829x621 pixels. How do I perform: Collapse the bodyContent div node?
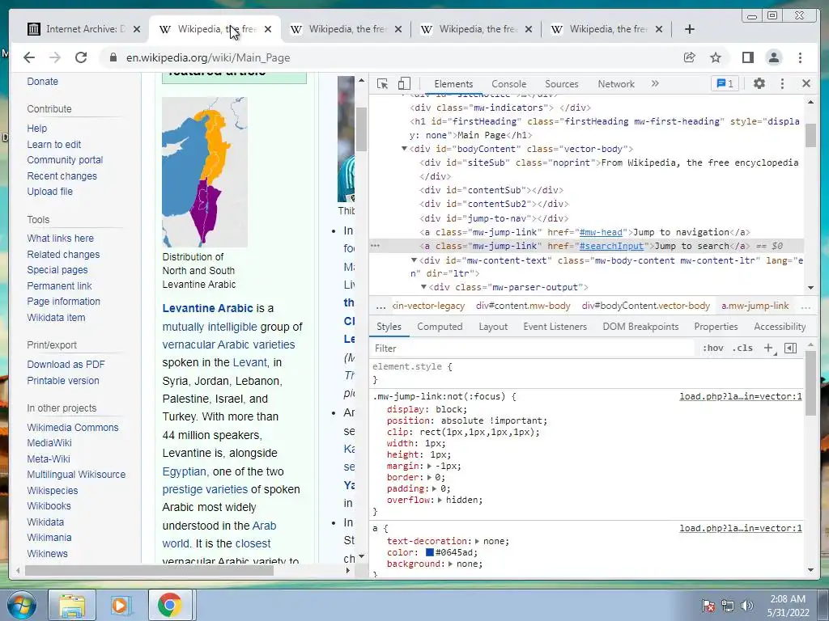[404, 149]
